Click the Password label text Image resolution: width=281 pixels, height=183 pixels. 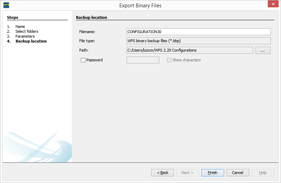click(94, 60)
